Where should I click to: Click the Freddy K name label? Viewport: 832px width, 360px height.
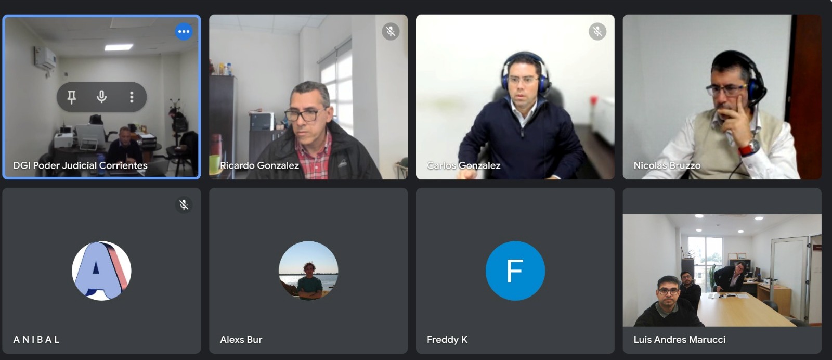coord(447,340)
